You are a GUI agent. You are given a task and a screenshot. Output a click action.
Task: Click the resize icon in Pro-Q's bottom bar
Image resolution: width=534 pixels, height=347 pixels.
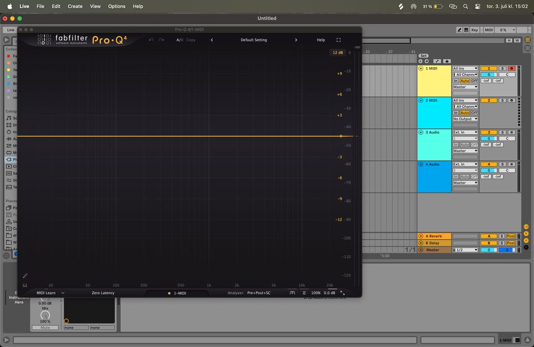[343, 293]
